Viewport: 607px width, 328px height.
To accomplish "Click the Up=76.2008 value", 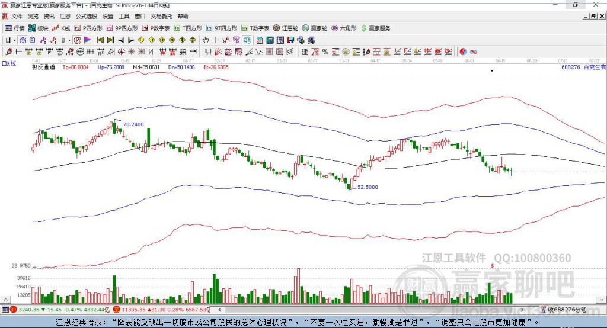I will [x=111, y=67].
